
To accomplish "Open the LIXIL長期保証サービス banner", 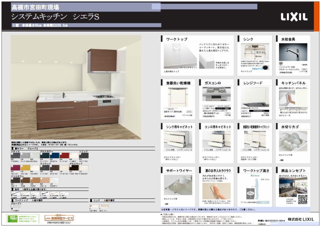I will pos(59,218).
